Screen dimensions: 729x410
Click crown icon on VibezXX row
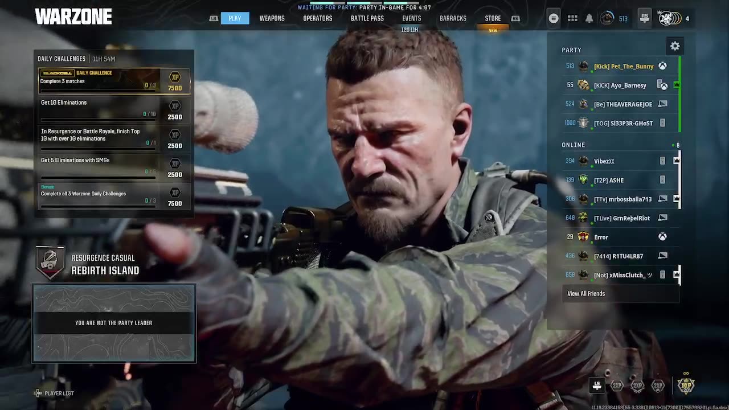tap(677, 161)
